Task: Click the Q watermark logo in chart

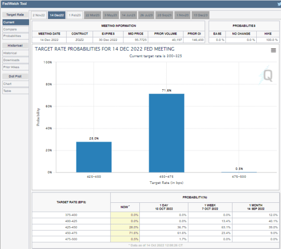Action: point(266,75)
